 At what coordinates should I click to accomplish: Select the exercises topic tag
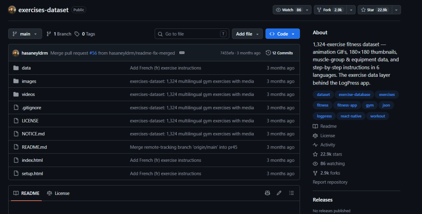click(x=387, y=94)
